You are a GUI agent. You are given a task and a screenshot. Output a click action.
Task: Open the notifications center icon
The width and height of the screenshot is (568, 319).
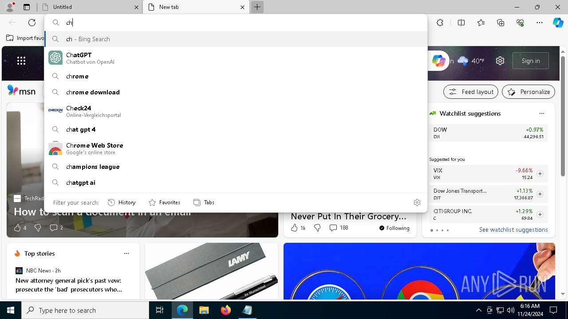pyautogui.click(x=553, y=310)
